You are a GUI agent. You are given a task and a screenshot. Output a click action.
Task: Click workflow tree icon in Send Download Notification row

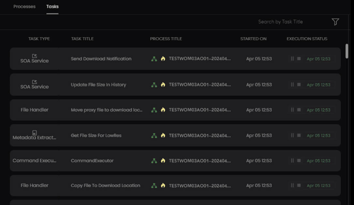tap(154, 59)
